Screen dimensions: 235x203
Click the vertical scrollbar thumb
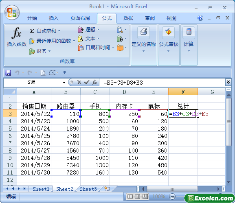tap(228, 122)
